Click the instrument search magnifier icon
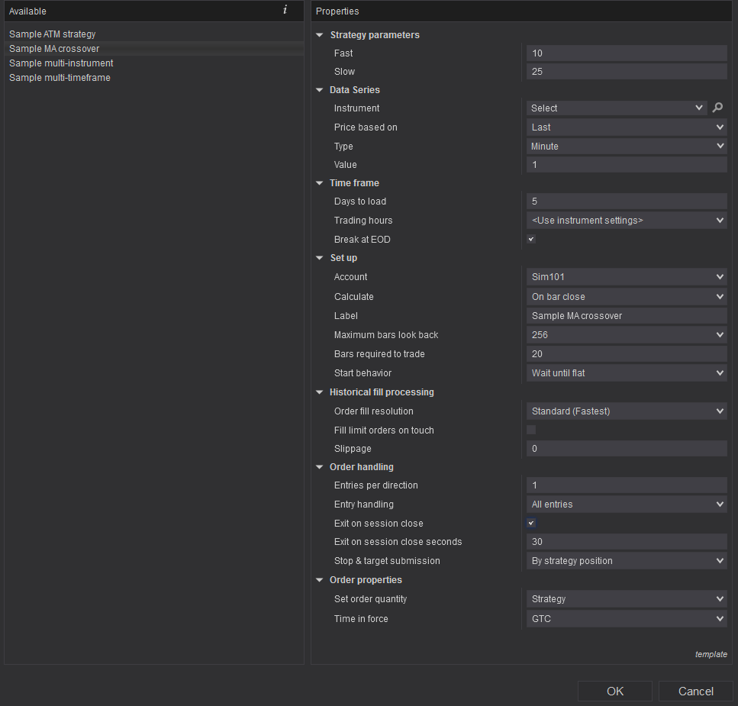This screenshot has width=738, height=706. (717, 108)
